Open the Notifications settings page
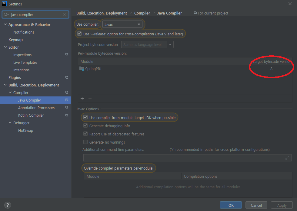The height and width of the screenshot is (211, 297). [x=24, y=32]
